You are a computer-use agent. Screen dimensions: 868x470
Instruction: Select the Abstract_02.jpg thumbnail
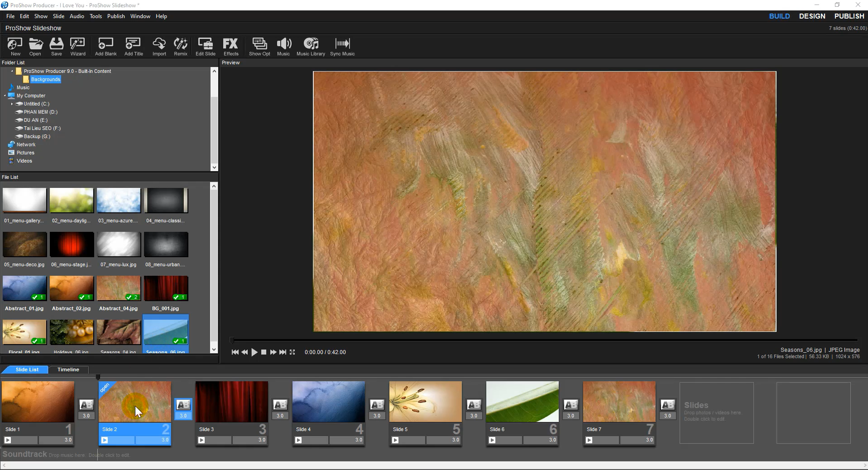pos(71,288)
